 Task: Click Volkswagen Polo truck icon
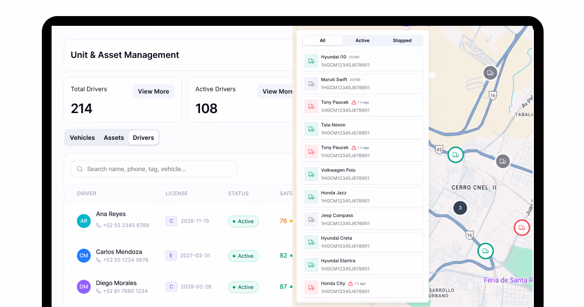(311, 174)
